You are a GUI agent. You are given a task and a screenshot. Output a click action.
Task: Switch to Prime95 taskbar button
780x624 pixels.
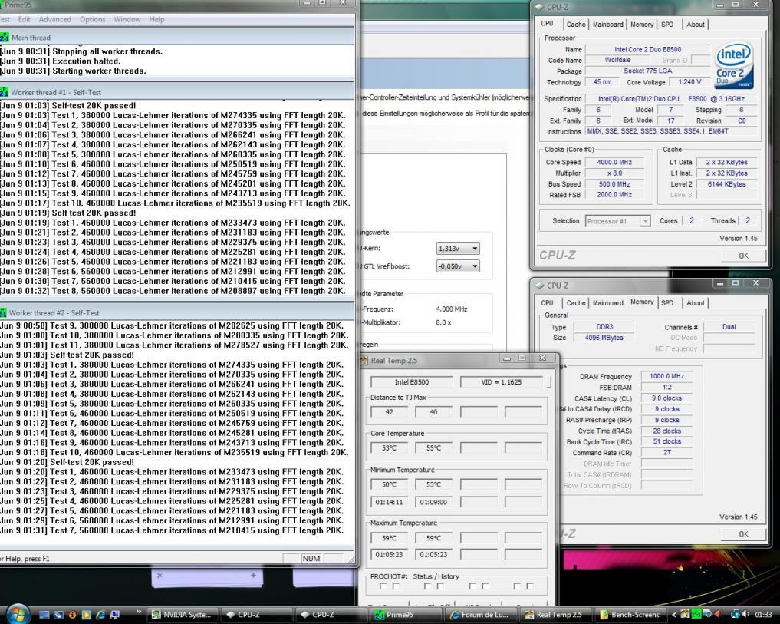[406, 615]
